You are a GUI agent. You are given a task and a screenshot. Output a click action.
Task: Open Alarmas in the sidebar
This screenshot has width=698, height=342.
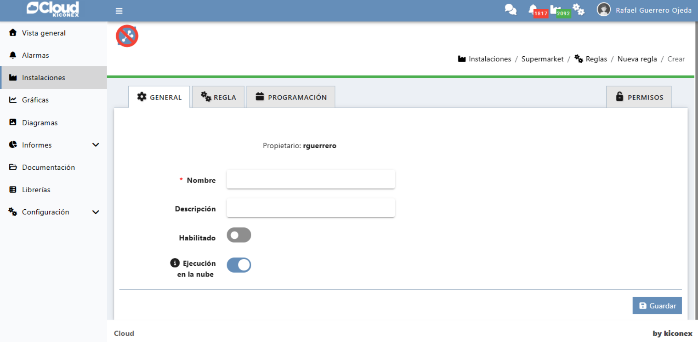[35, 55]
